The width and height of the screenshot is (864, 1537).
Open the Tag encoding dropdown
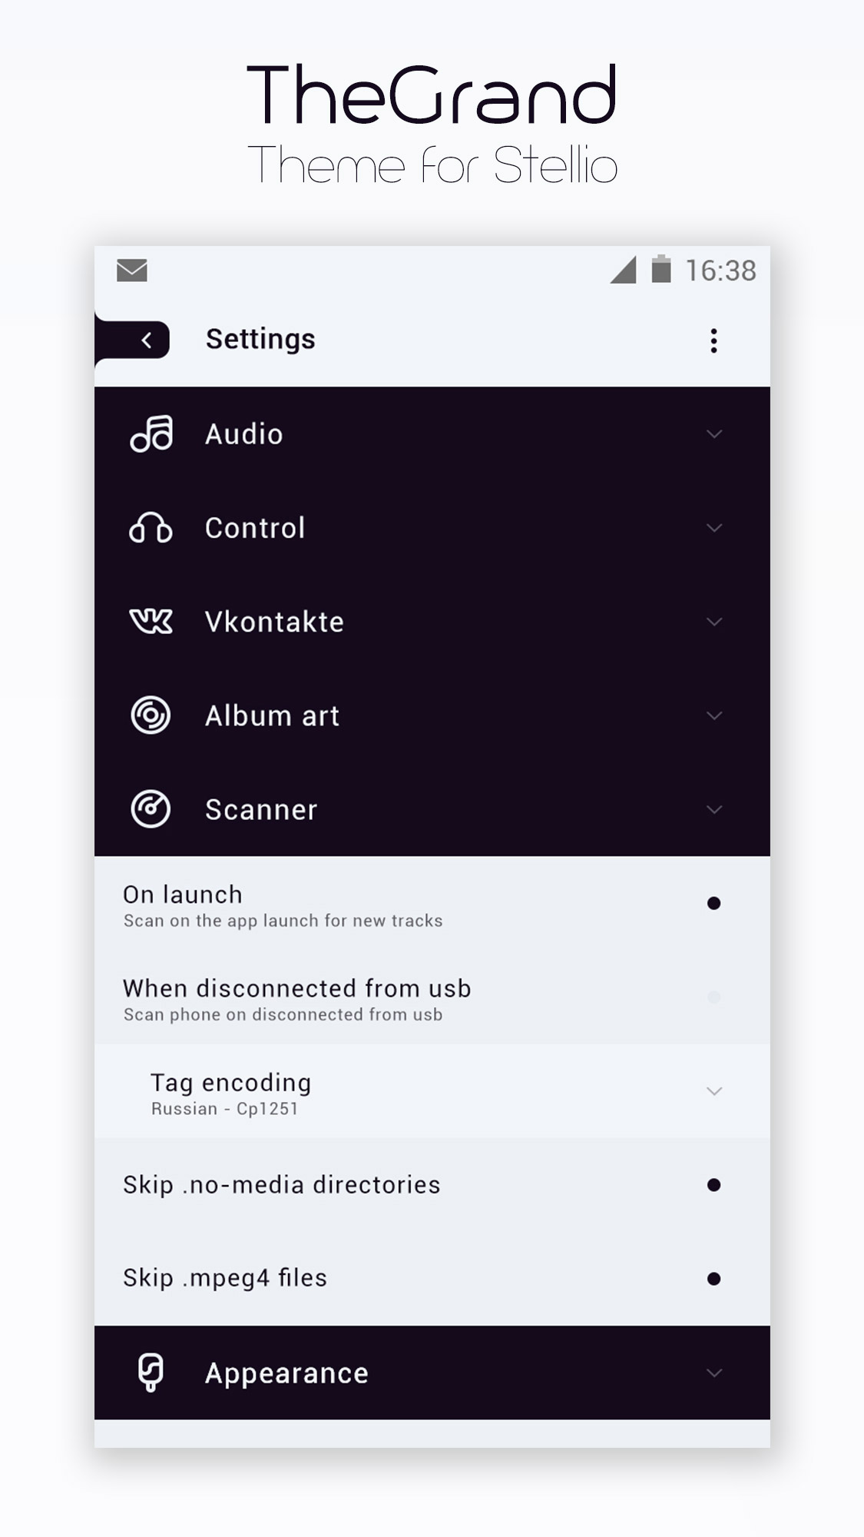pos(432,1091)
